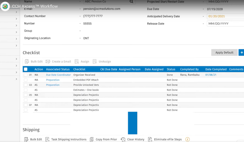Click the Anticipated Delivery Date field

tap(225, 16)
